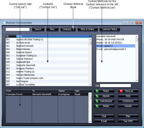The height and width of the screenshot is (128, 144).
Task: Sort contacts by the No. column header
Action: [x=11, y=36]
